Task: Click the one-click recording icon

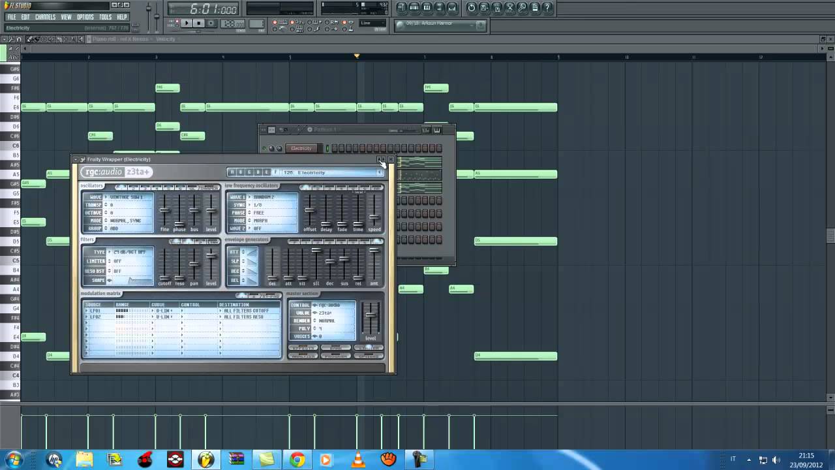Action: click(523, 8)
